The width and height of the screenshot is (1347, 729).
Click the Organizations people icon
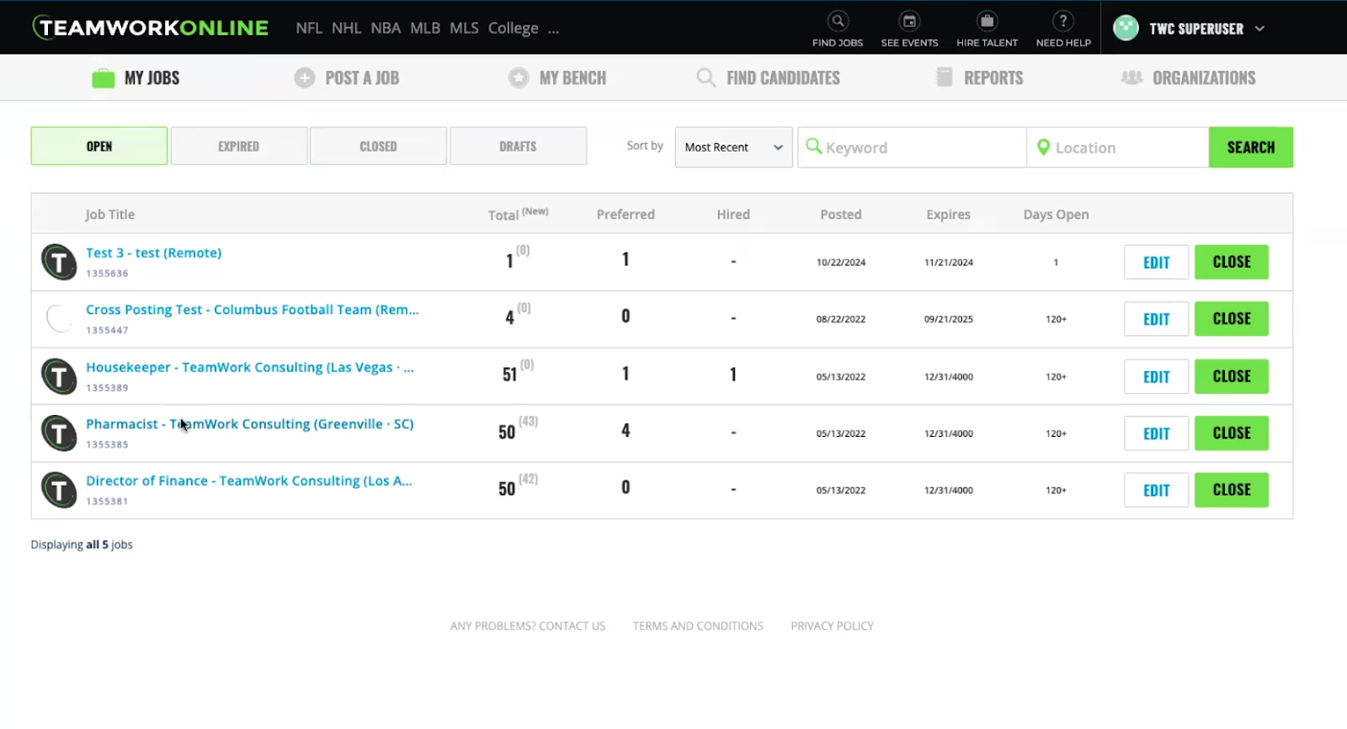[1131, 77]
